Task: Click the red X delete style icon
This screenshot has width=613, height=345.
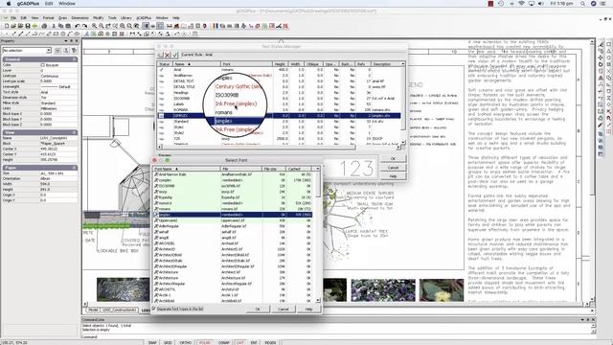Action: point(168,56)
